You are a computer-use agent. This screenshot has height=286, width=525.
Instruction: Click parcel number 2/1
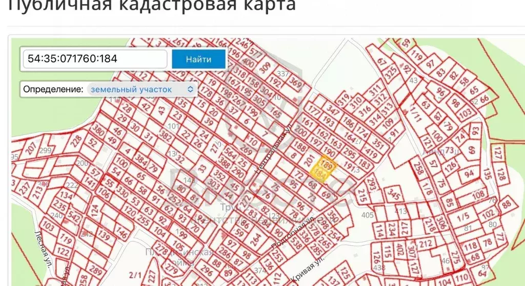[135, 275]
